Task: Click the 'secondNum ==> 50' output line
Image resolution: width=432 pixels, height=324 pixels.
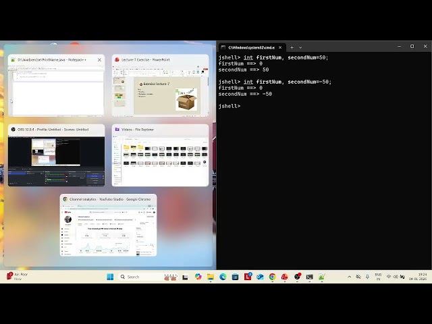Action: coord(244,70)
